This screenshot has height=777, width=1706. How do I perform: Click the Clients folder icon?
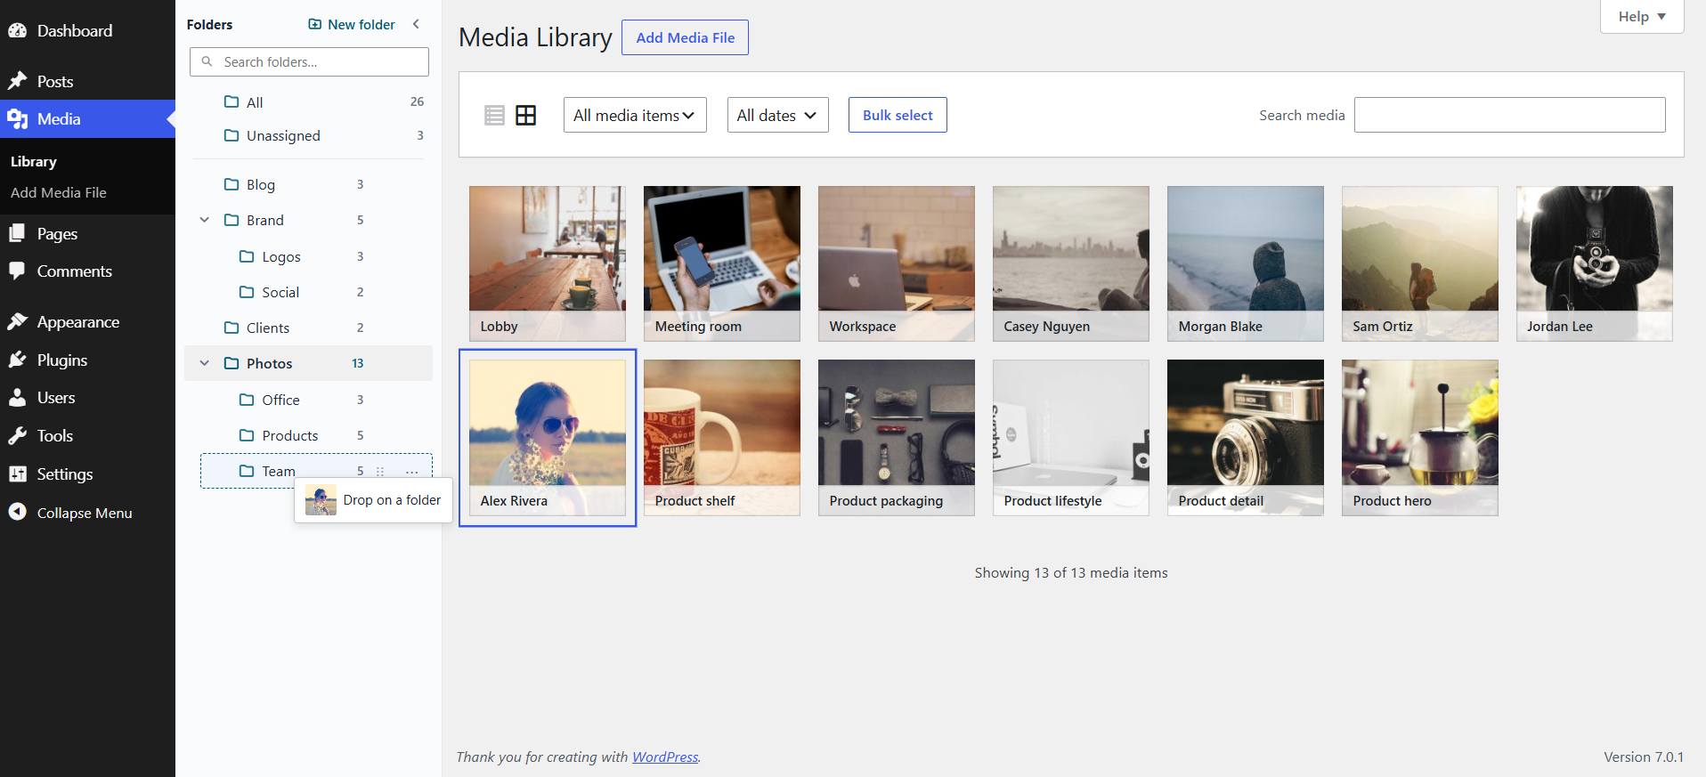232,328
